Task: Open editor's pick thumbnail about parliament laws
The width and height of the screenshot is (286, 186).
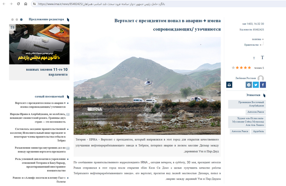Action: (39, 44)
